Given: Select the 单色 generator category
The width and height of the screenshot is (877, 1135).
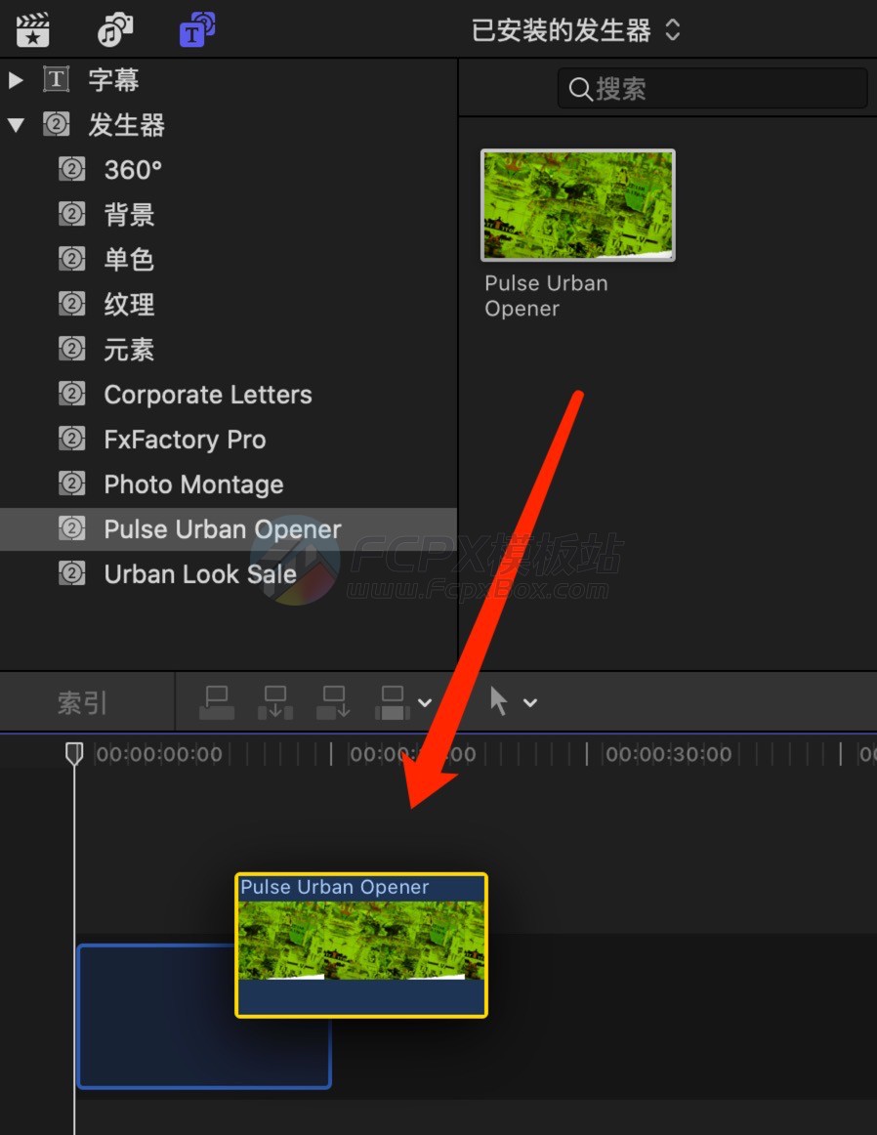Looking at the screenshot, I should (130, 259).
